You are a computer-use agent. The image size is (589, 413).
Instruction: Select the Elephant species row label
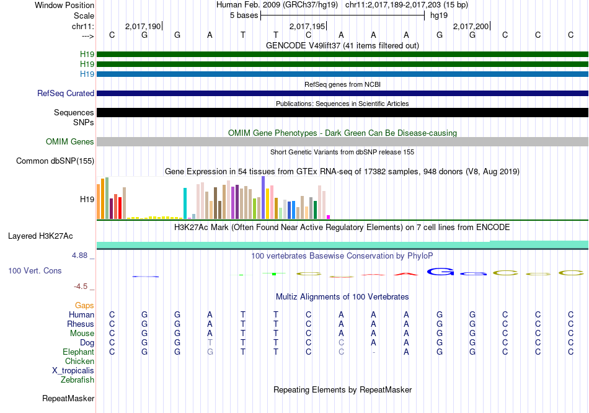pos(78,352)
